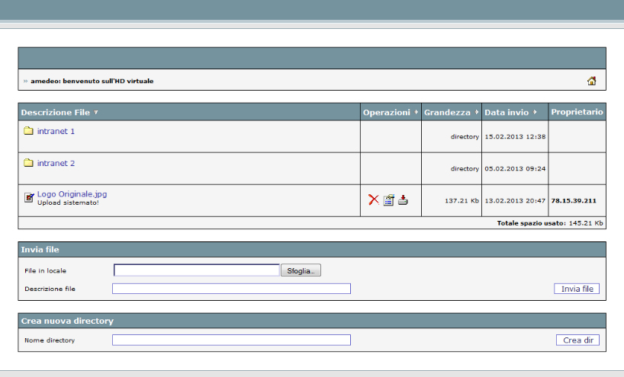624x377 pixels.
Task: Click the image file icon beside Logo Originale.jpg
Action: [29, 197]
